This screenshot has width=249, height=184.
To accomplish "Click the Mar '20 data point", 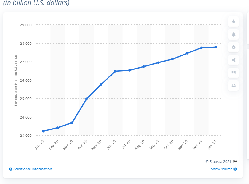I will click(72, 122).
